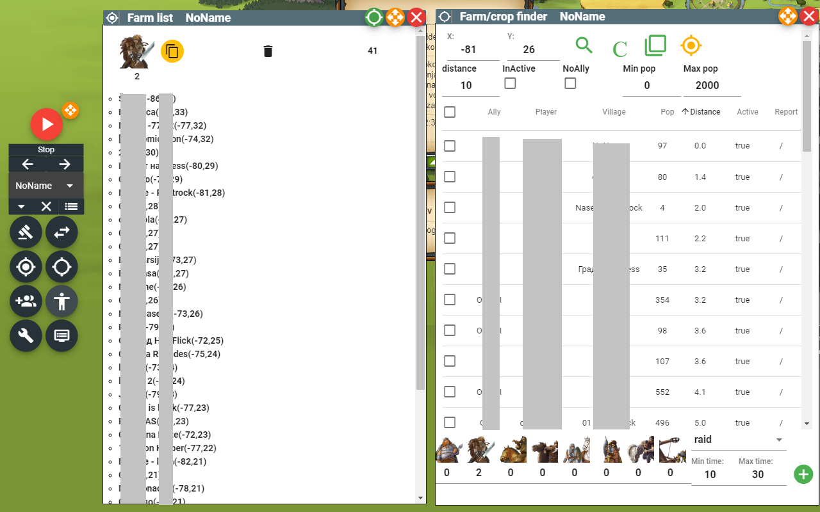This screenshot has width=820, height=512.
Task: Check the row with population 111
Action: (450, 238)
